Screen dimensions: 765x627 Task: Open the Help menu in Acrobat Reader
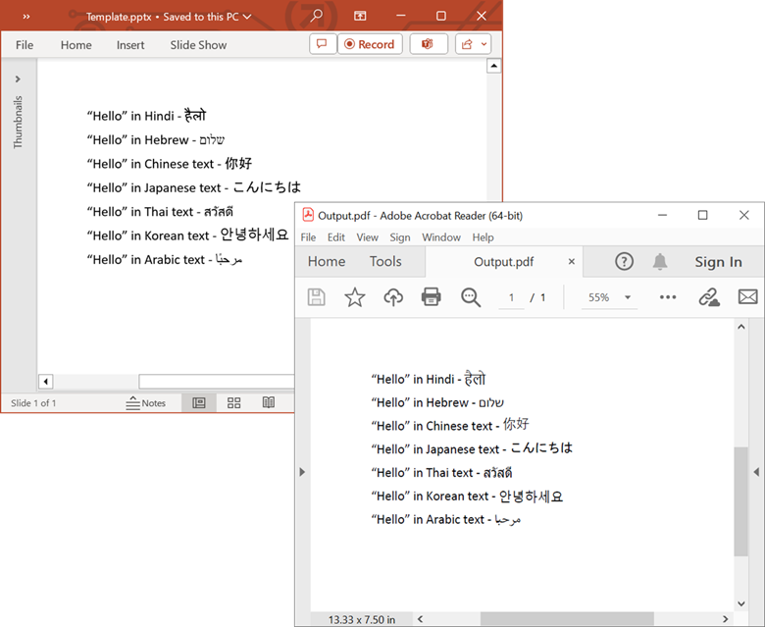[483, 237]
